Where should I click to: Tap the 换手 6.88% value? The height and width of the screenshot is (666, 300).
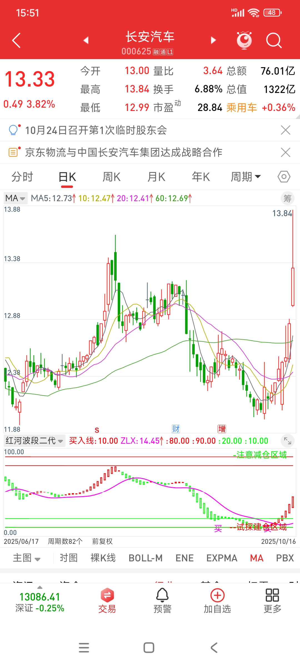(x=208, y=89)
